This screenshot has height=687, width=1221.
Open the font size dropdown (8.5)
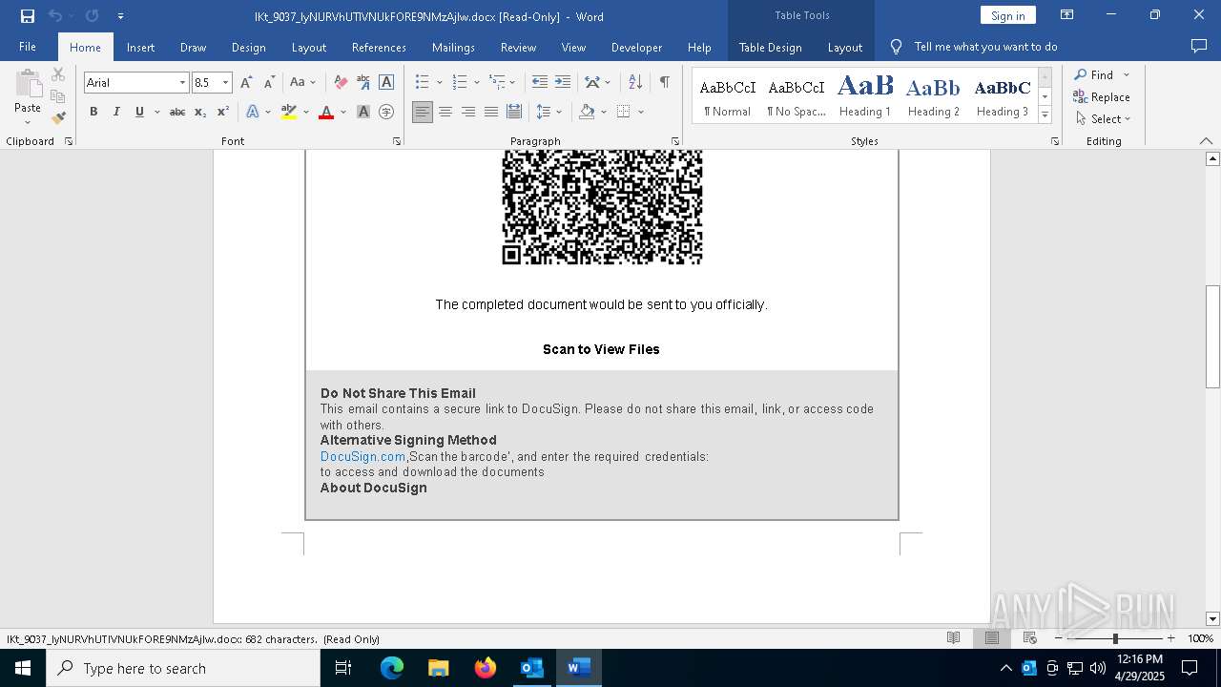click(x=226, y=83)
